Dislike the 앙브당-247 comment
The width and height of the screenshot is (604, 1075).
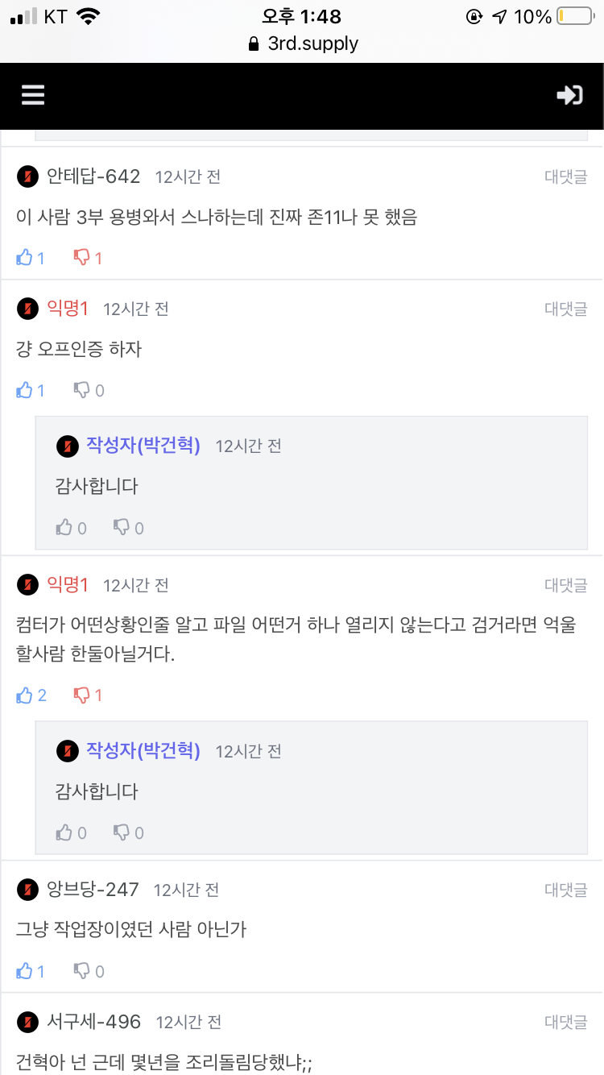[x=83, y=971]
